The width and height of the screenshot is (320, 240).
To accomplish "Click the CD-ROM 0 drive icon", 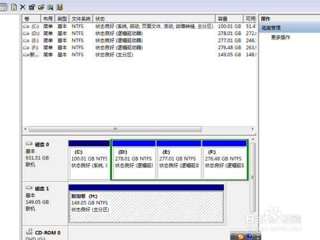I will [29, 232].
